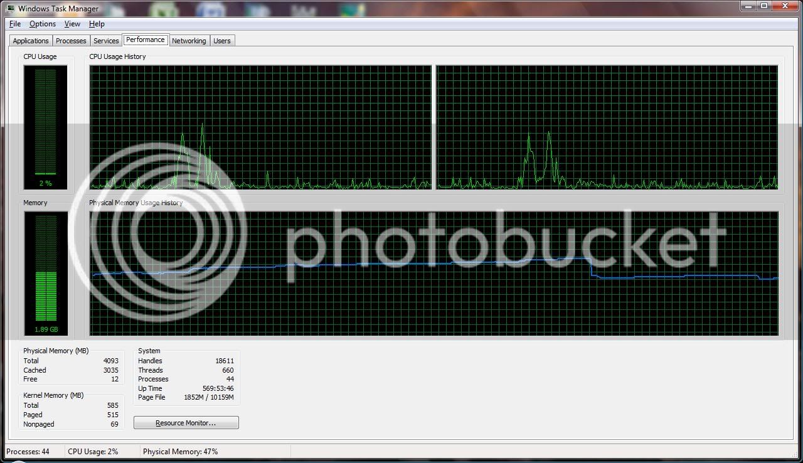Click the CPU Usage History label

[x=117, y=56]
